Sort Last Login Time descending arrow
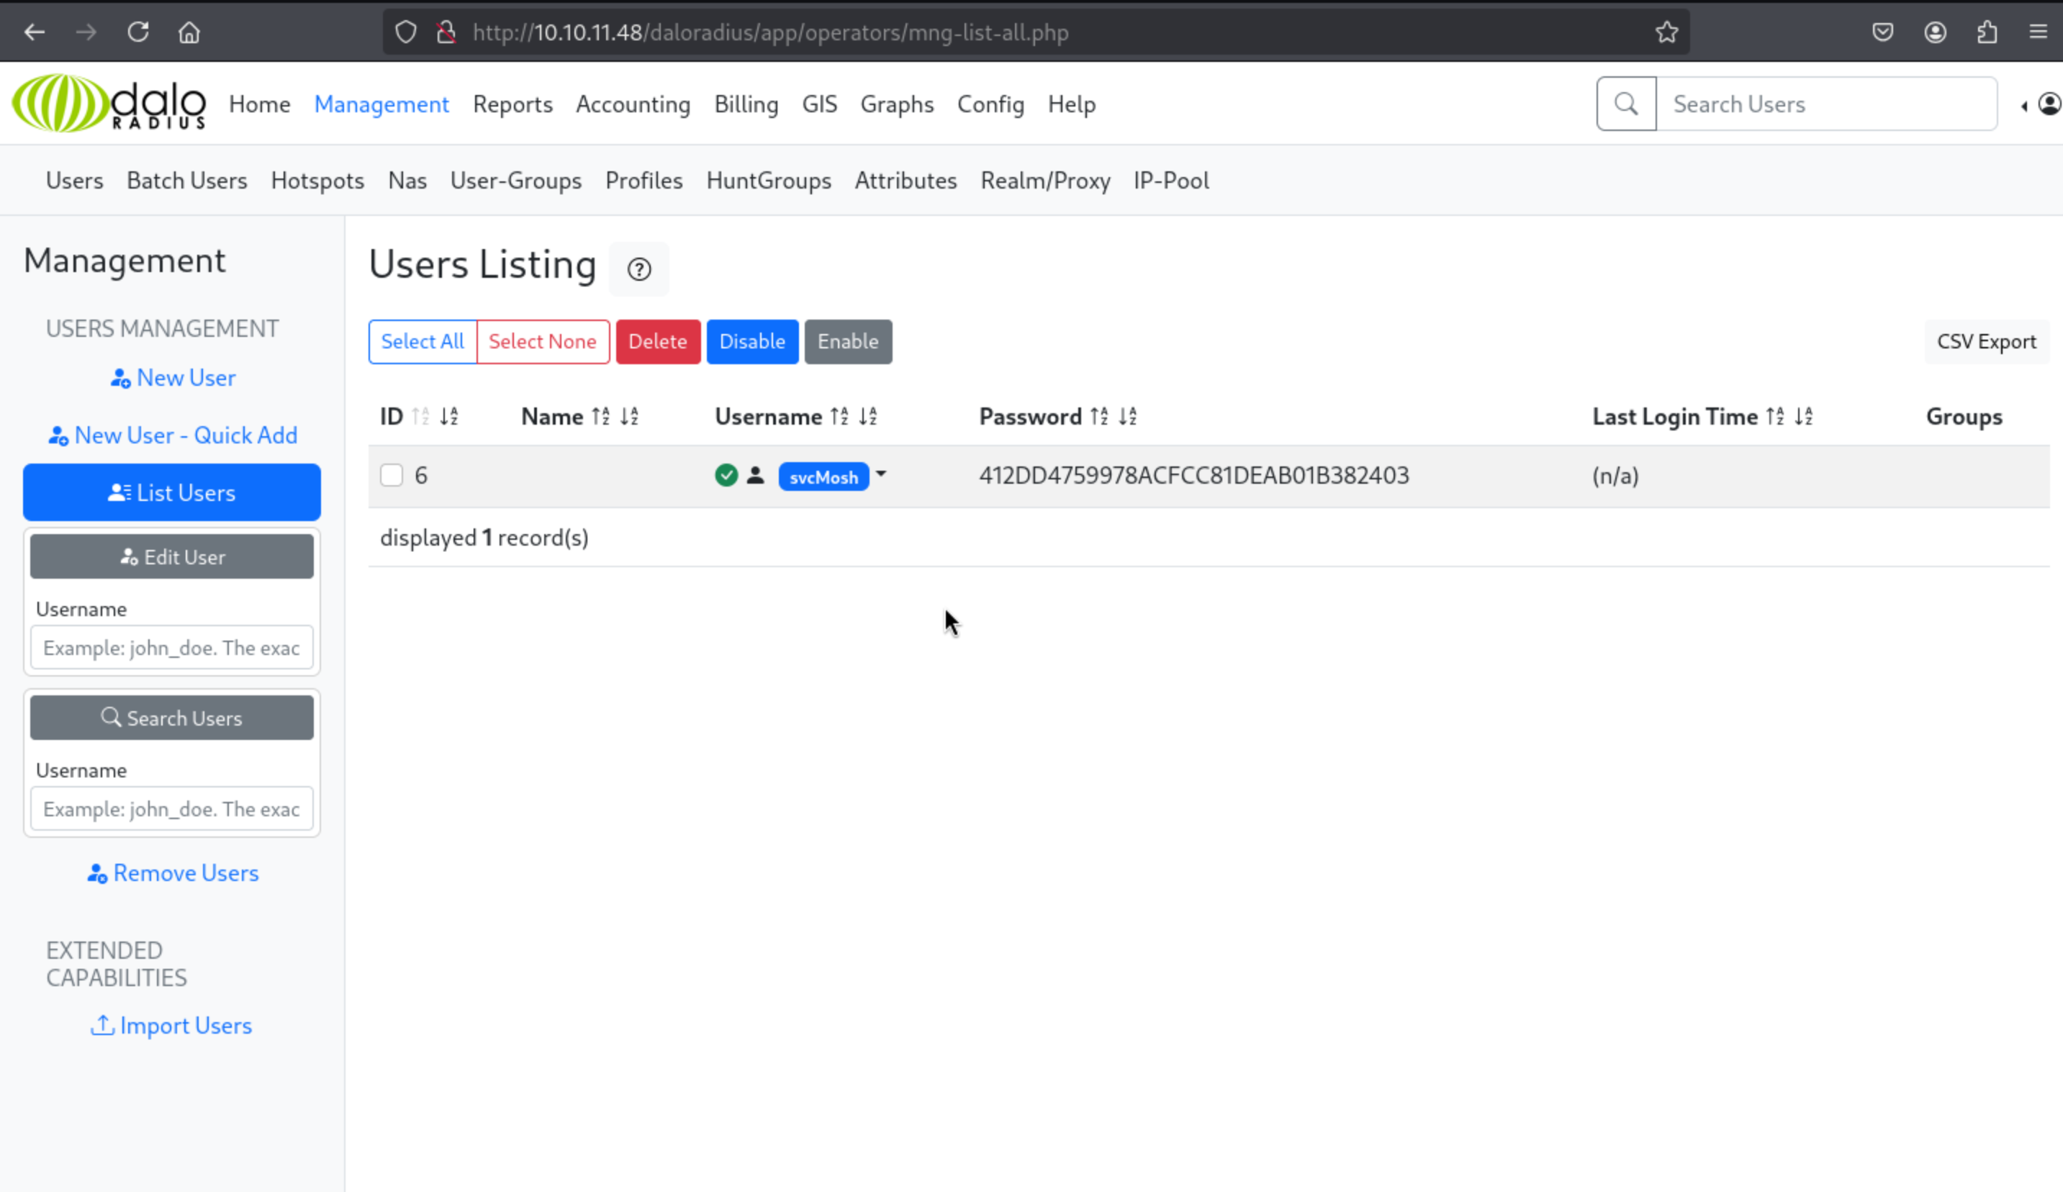This screenshot has height=1192, width=2063. pyautogui.click(x=1803, y=417)
